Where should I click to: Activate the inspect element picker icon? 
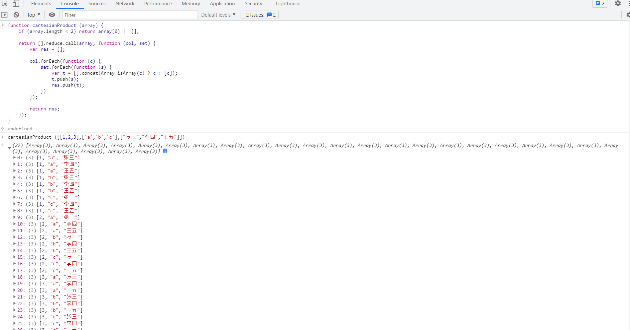(5, 4)
